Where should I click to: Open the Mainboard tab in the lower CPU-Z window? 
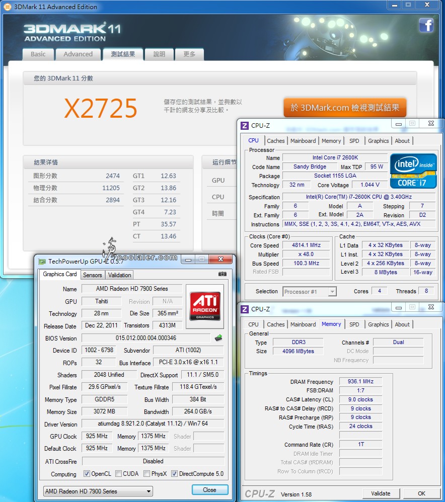[303, 324]
